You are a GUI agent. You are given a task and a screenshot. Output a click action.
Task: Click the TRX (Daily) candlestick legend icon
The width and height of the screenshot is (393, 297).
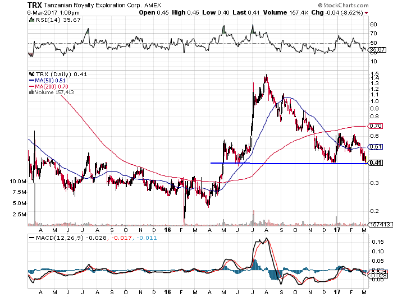30,74
